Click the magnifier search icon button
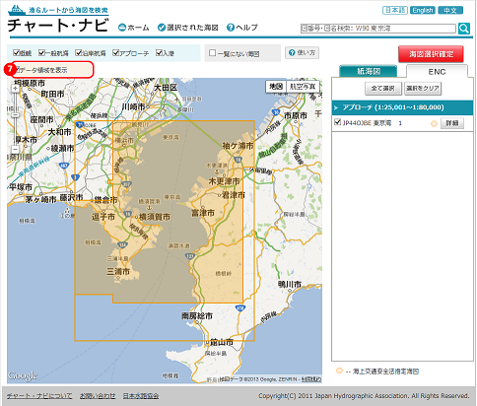The height and width of the screenshot is (406, 477). (x=464, y=29)
